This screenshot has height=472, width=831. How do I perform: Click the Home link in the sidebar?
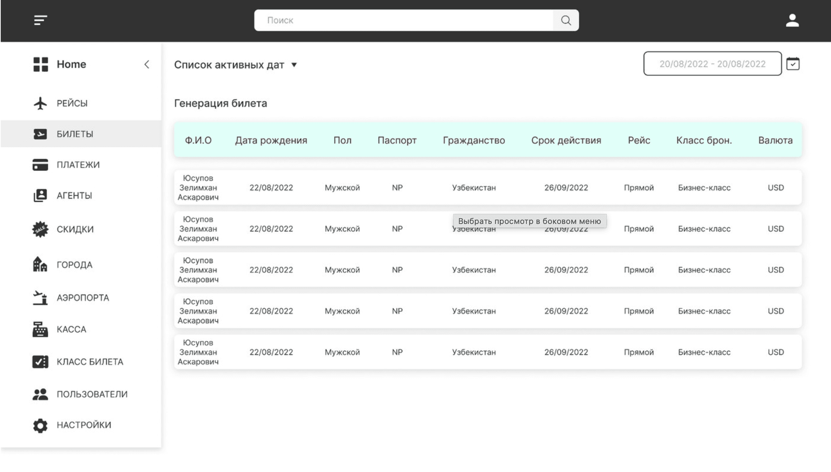tap(71, 65)
